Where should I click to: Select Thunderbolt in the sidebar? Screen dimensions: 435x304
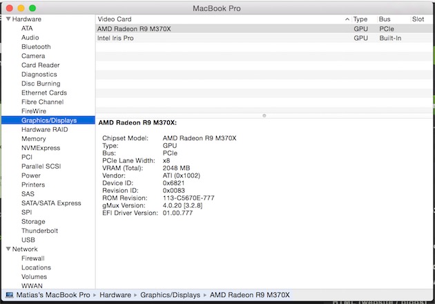tap(39, 231)
